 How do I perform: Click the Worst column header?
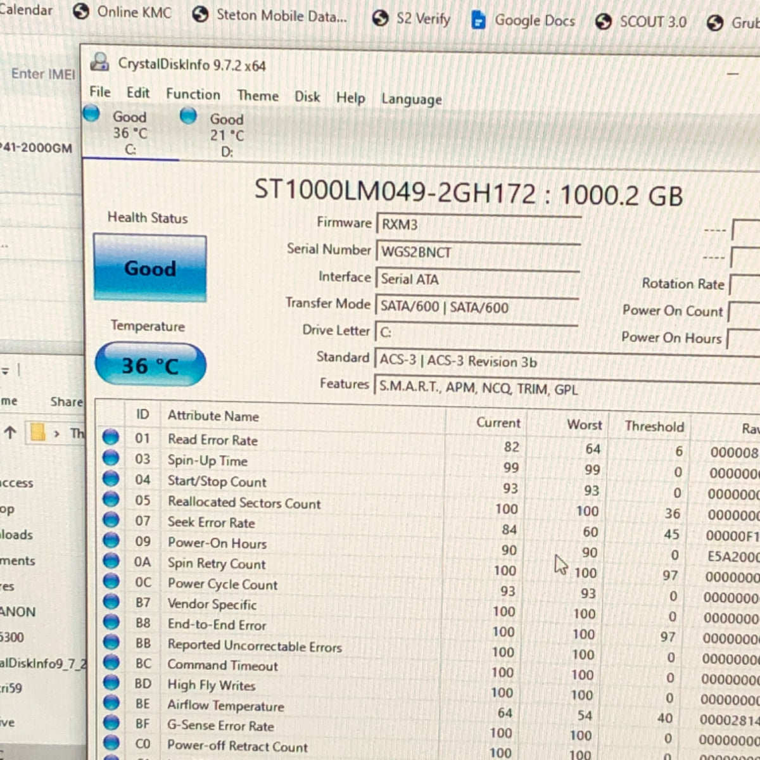(585, 424)
